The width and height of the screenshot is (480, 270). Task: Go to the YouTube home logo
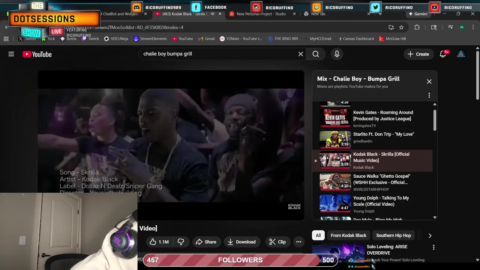[37, 54]
